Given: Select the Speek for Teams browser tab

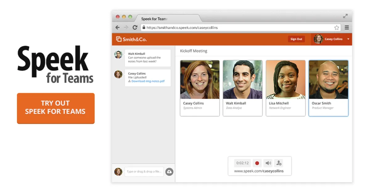Looking at the screenshot, I should pyautogui.click(x=154, y=18).
